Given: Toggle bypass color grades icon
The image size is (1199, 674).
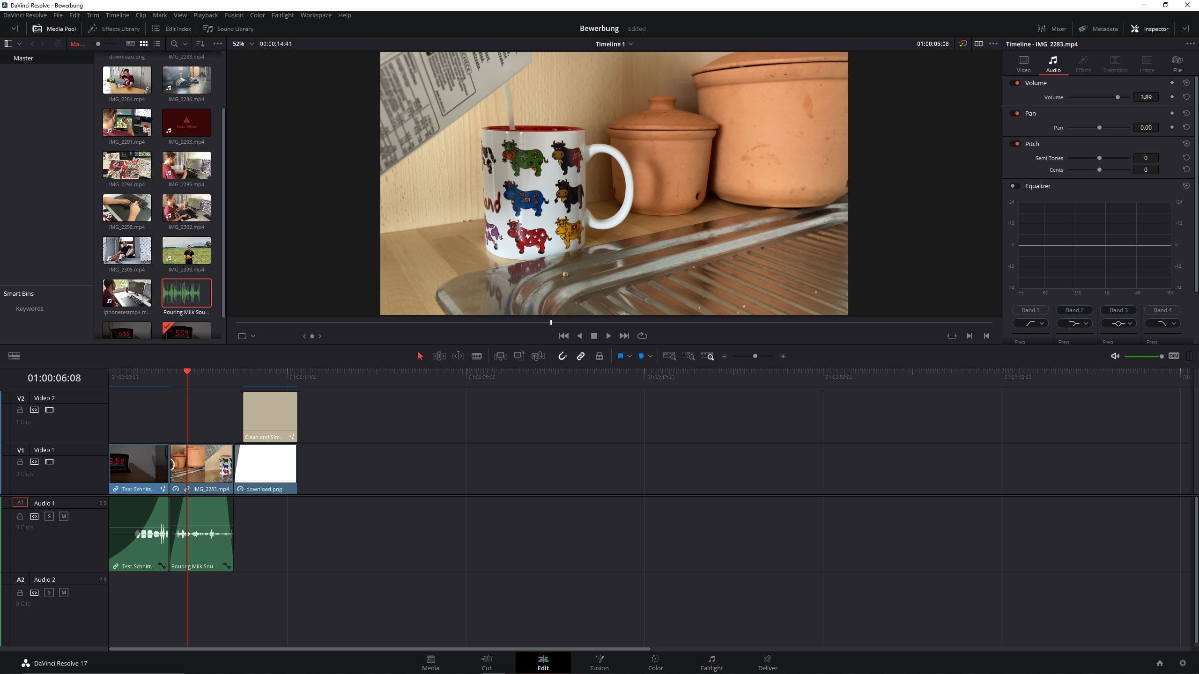Looking at the screenshot, I should [x=963, y=44].
